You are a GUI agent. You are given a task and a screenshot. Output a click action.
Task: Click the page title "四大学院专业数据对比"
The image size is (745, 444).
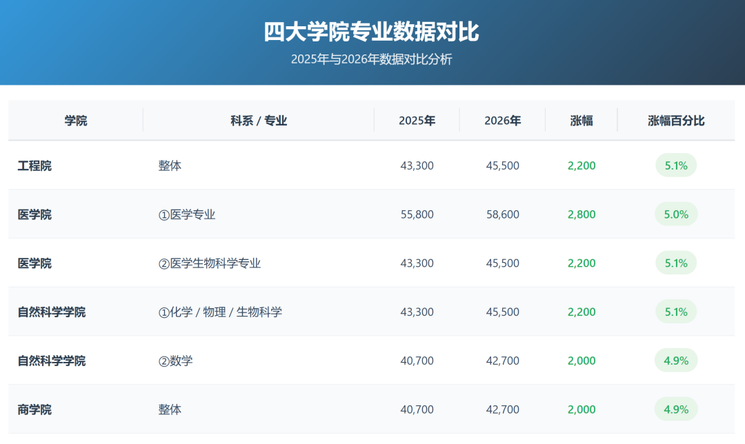pyautogui.click(x=372, y=32)
